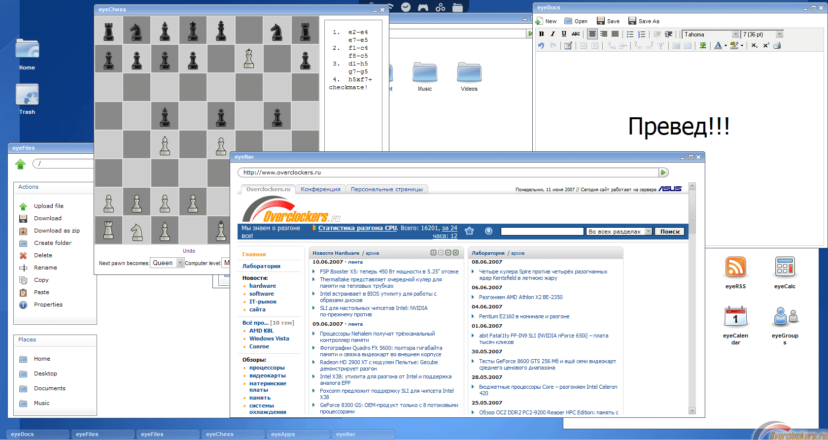Screen dimensions: 828x440
Task: Apply superscript in eyeDocs
Action: 766,45
